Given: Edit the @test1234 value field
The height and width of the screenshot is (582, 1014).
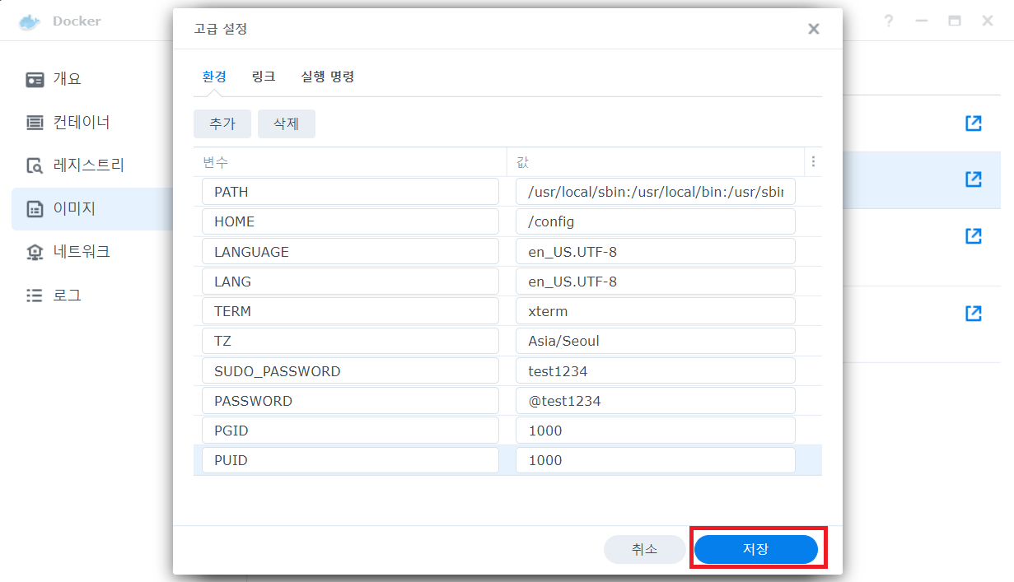Looking at the screenshot, I should pos(656,401).
